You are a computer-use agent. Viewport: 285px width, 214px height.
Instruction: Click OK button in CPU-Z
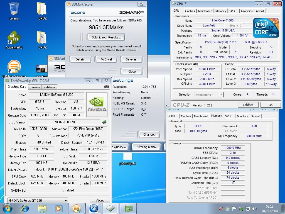click(271, 105)
